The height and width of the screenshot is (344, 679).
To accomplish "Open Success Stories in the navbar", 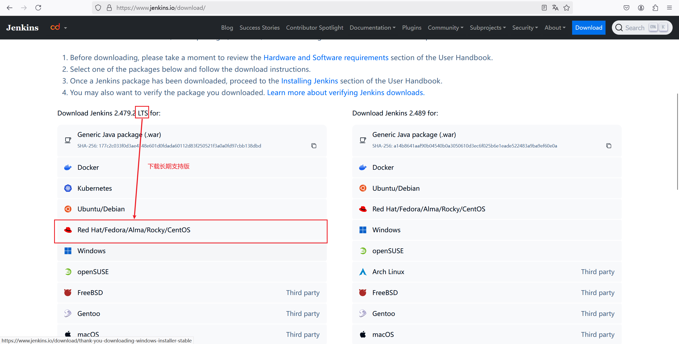I will tap(259, 28).
